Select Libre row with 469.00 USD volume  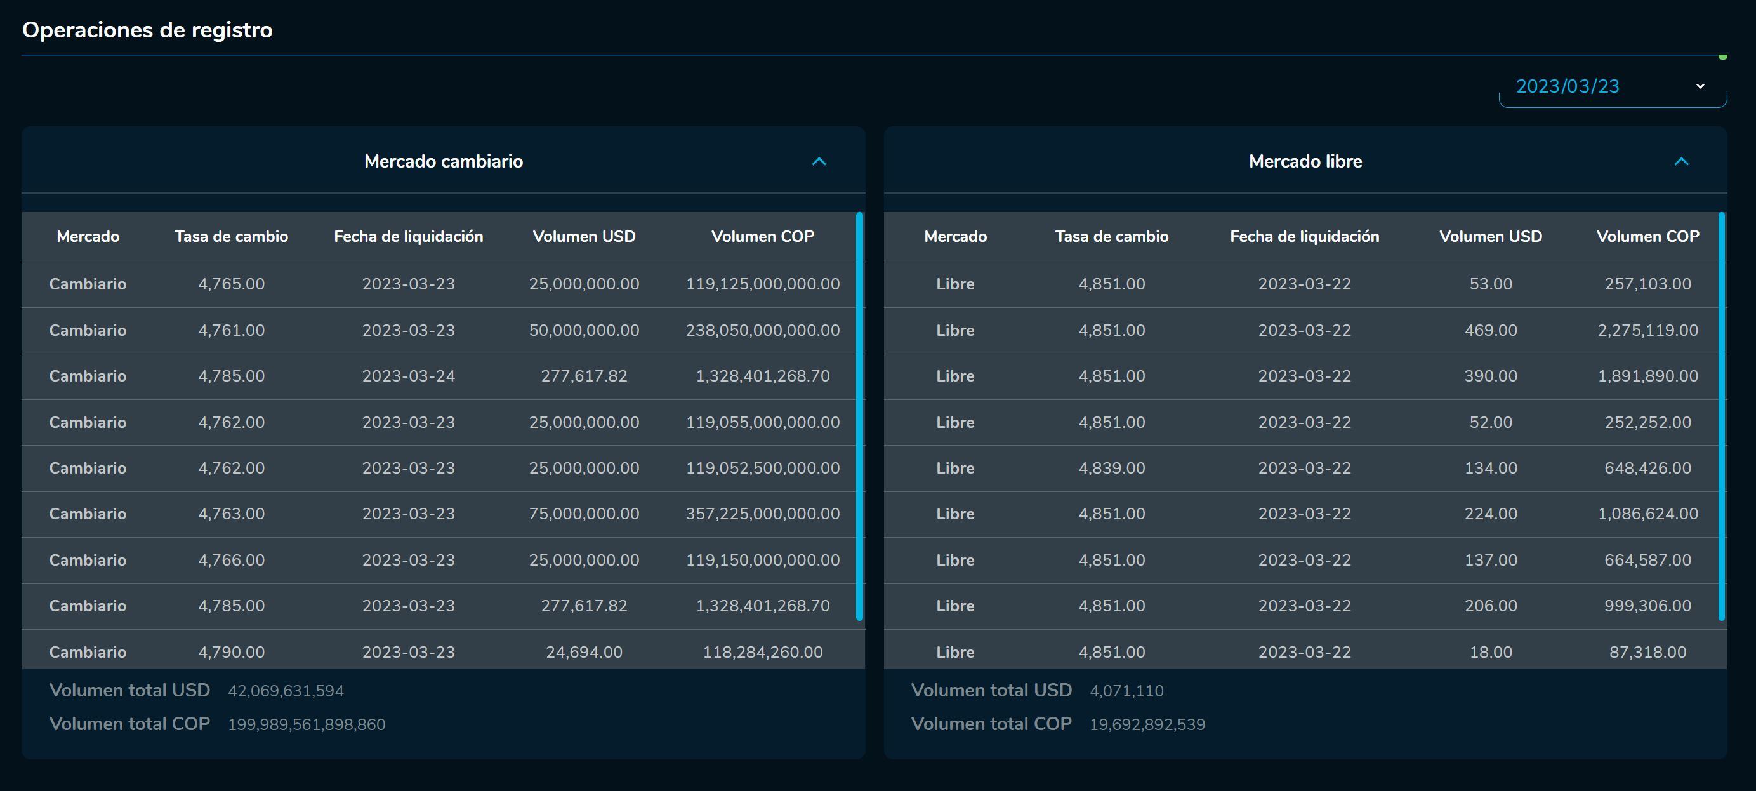click(x=1490, y=331)
